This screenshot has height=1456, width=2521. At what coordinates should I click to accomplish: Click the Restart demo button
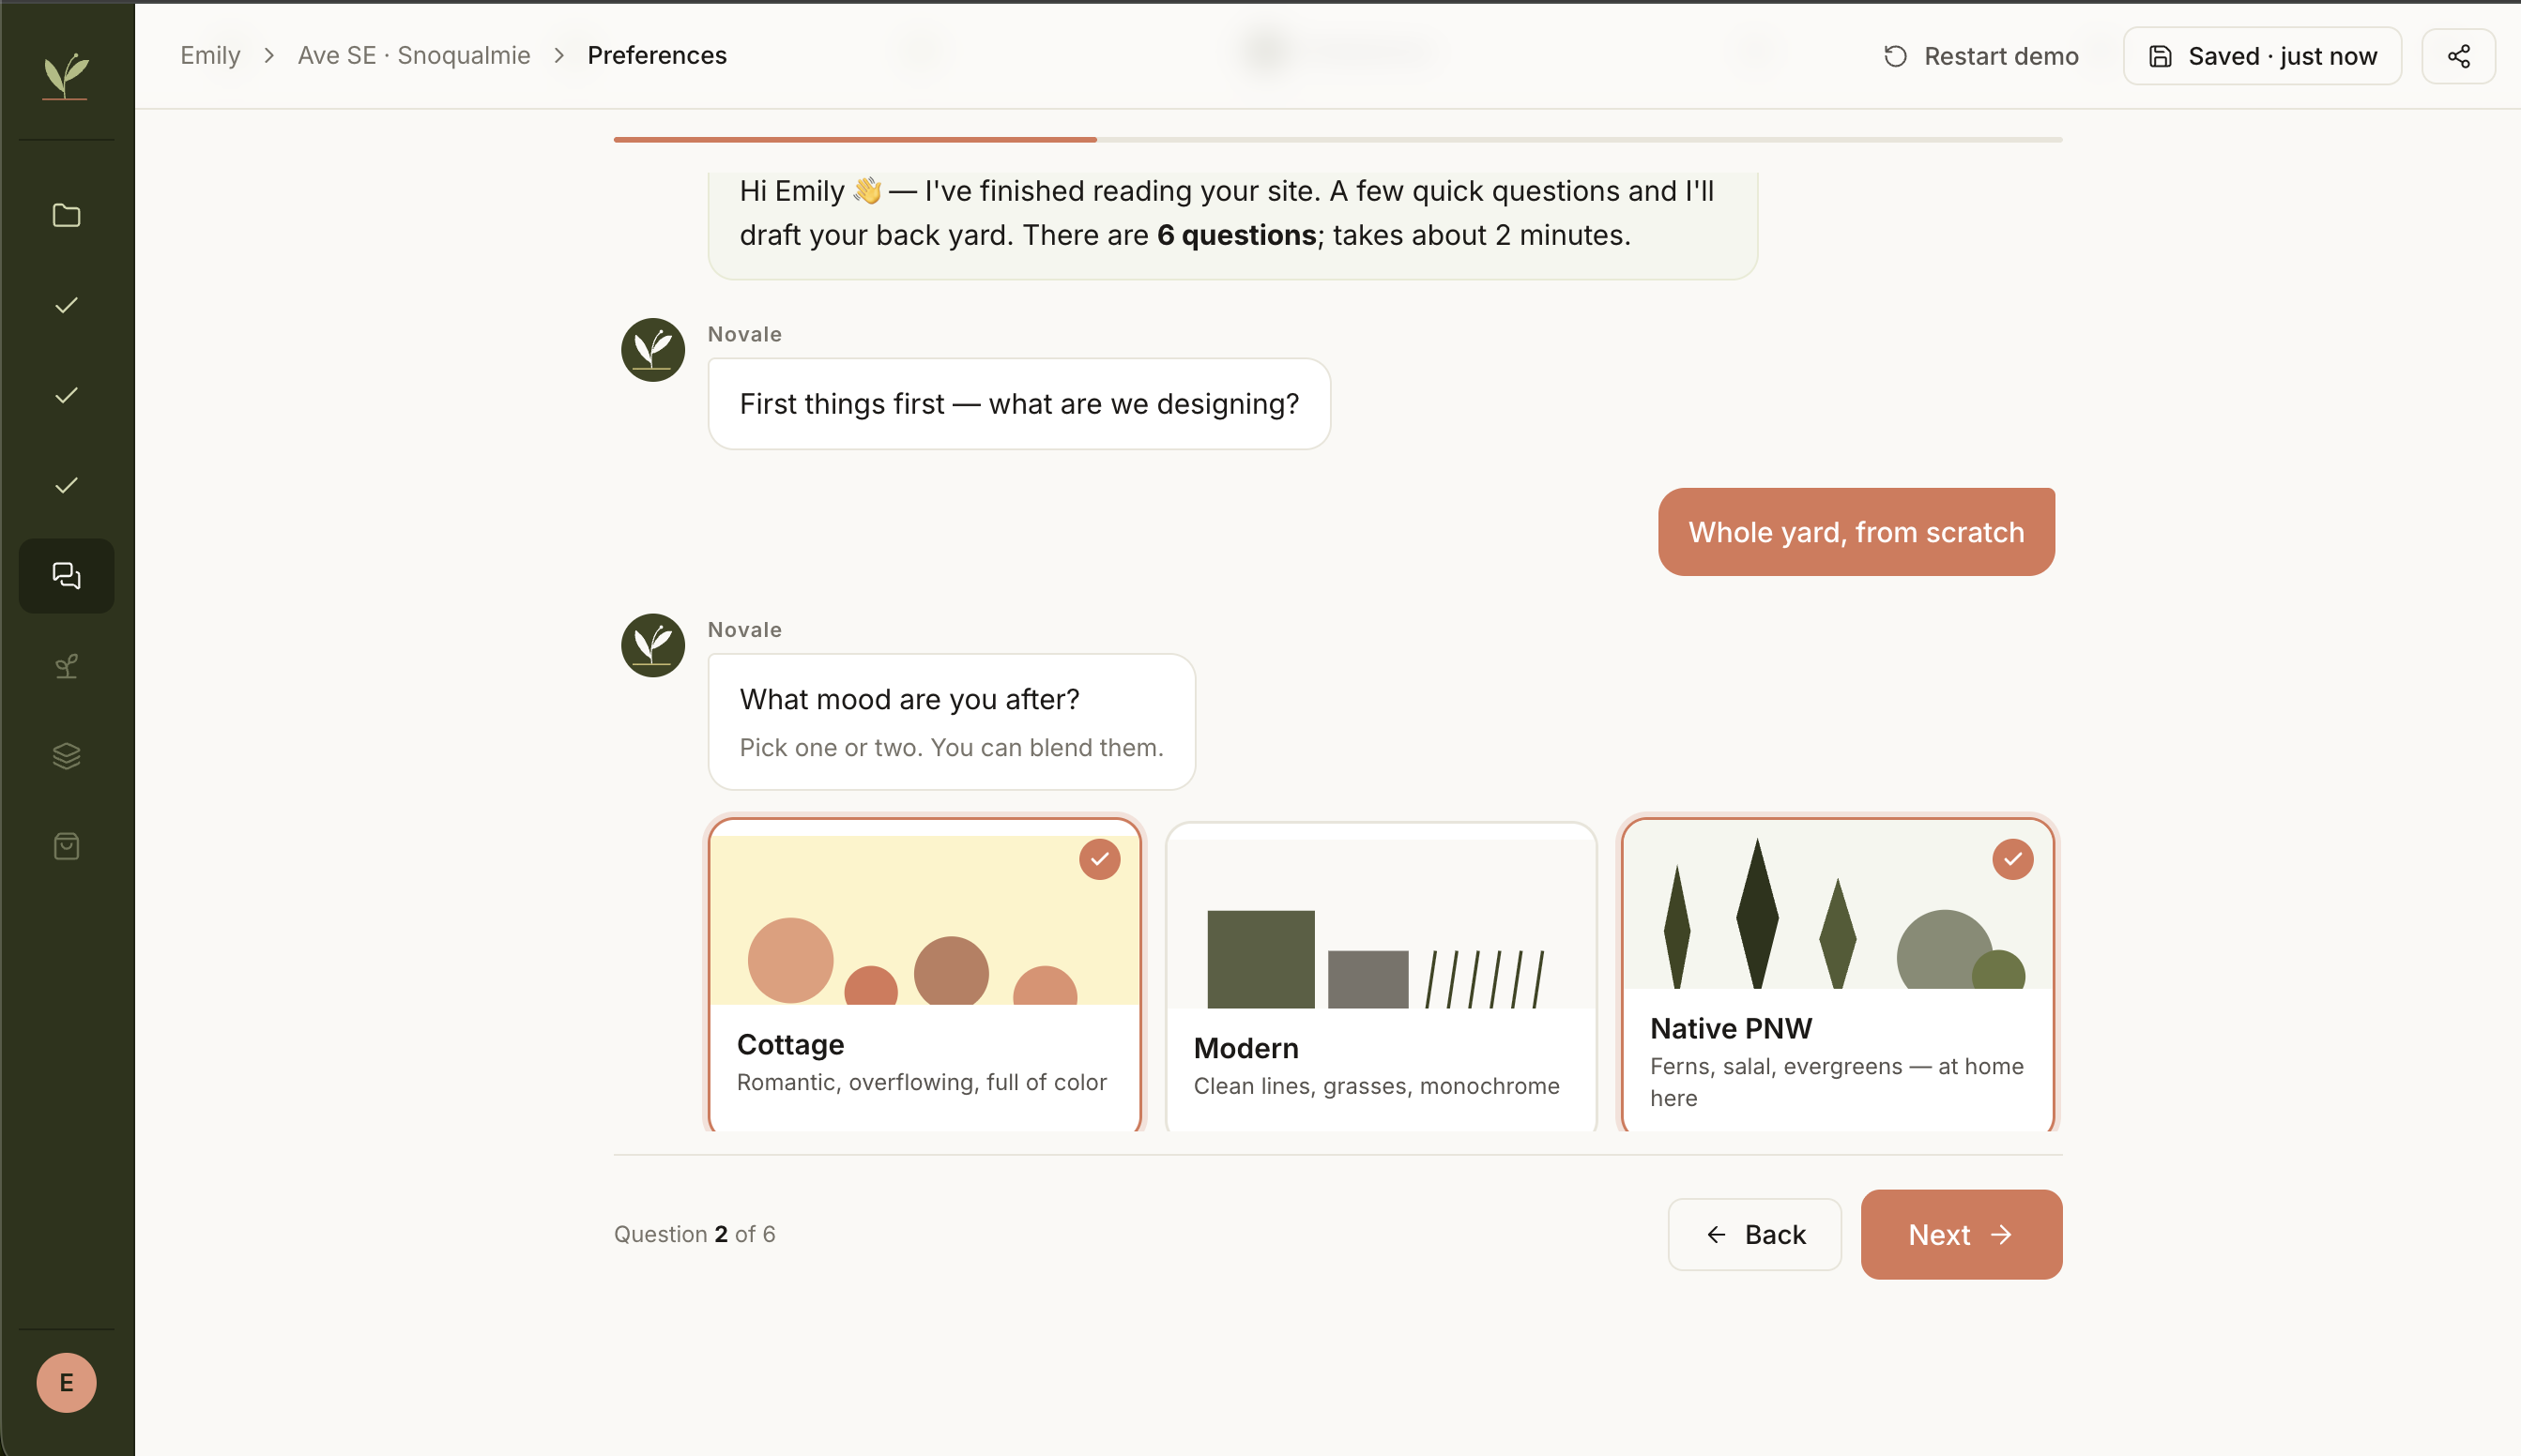pos(1979,56)
